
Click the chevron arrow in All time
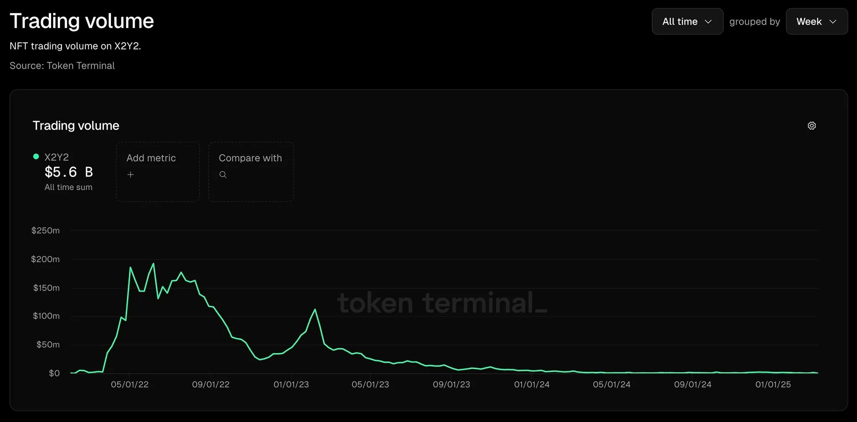coord(708,22)
